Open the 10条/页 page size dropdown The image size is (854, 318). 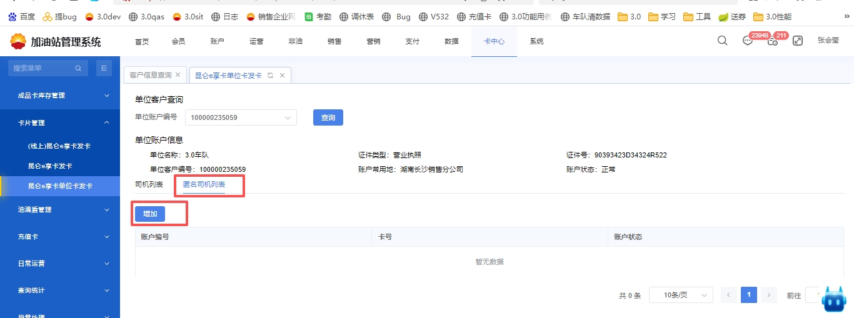point(680,296)
